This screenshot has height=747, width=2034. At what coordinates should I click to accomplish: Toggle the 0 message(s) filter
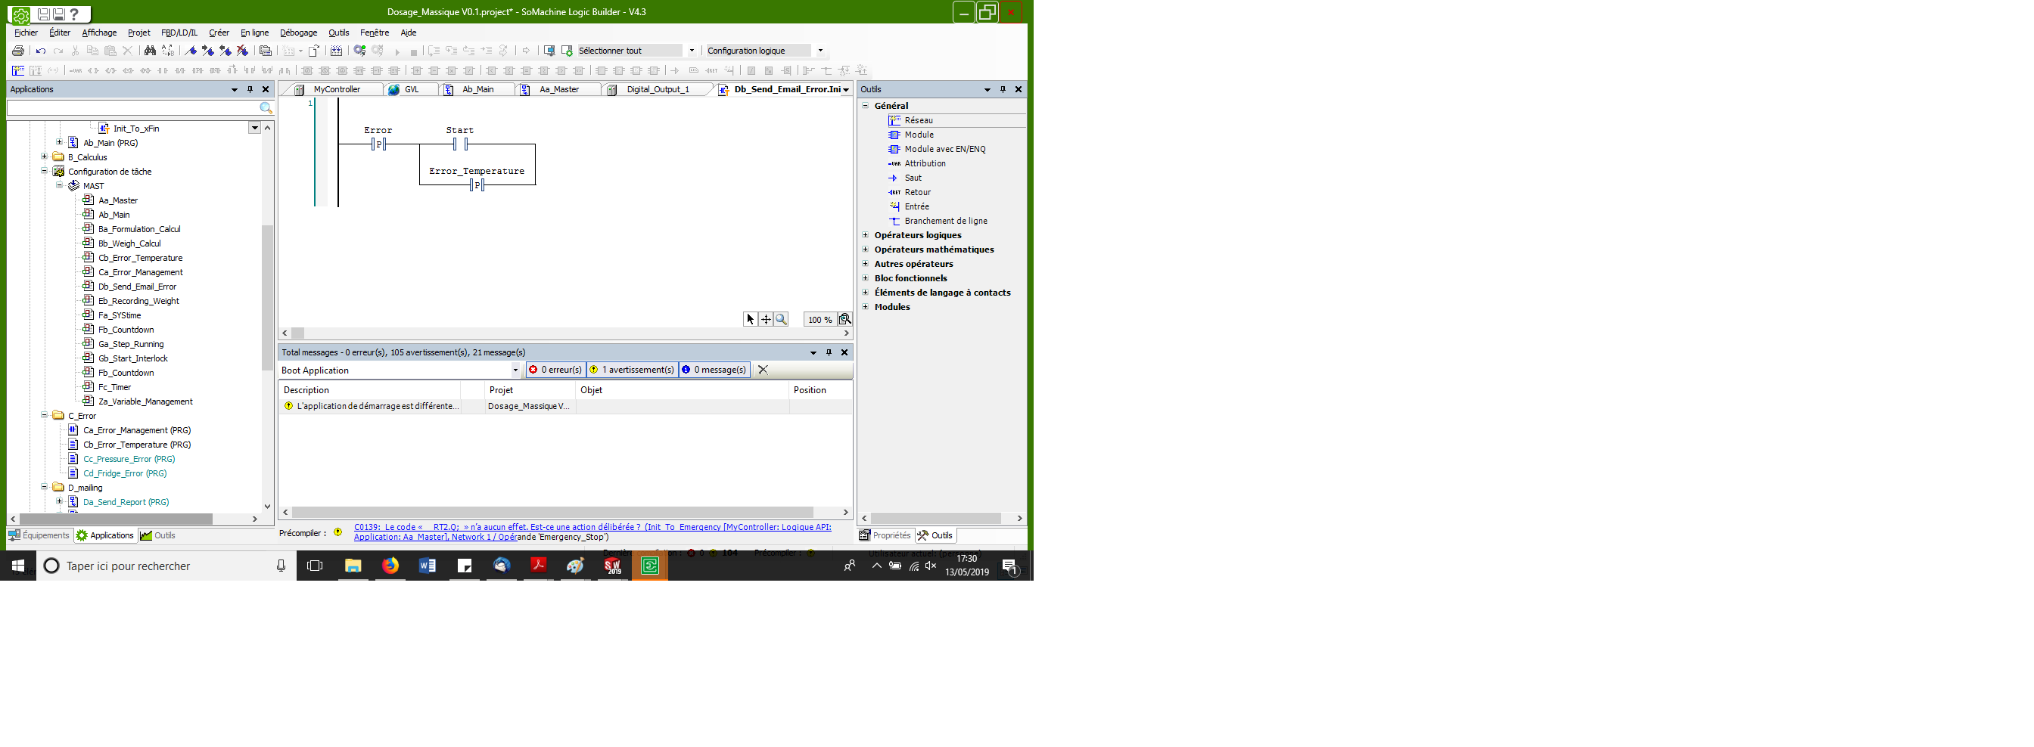coord(714,369)
